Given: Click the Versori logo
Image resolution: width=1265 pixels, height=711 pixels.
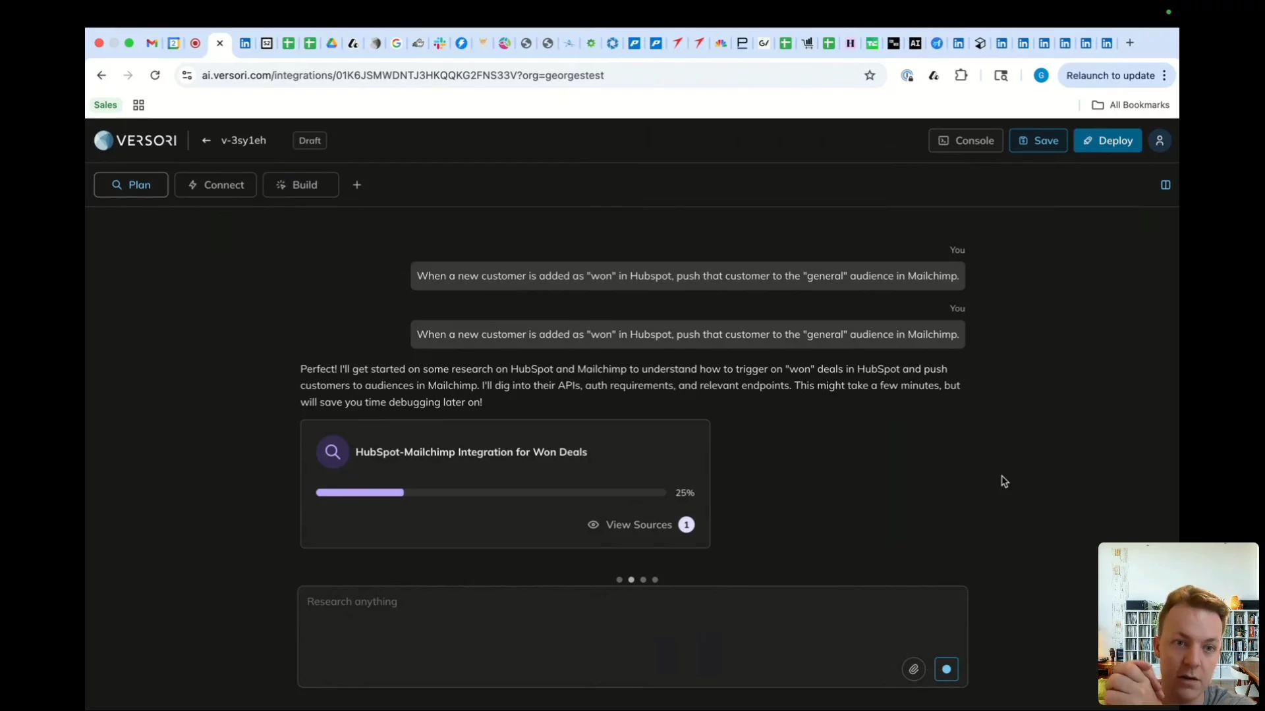Looking at the screenshot, I should (x=136, y=141).
